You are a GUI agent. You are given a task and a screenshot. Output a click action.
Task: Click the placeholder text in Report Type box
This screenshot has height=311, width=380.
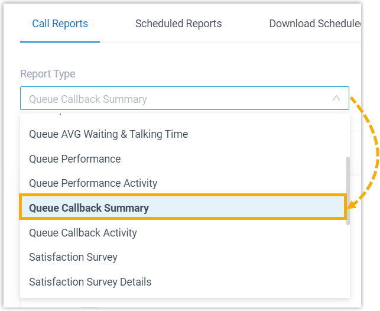click(87, 99)
